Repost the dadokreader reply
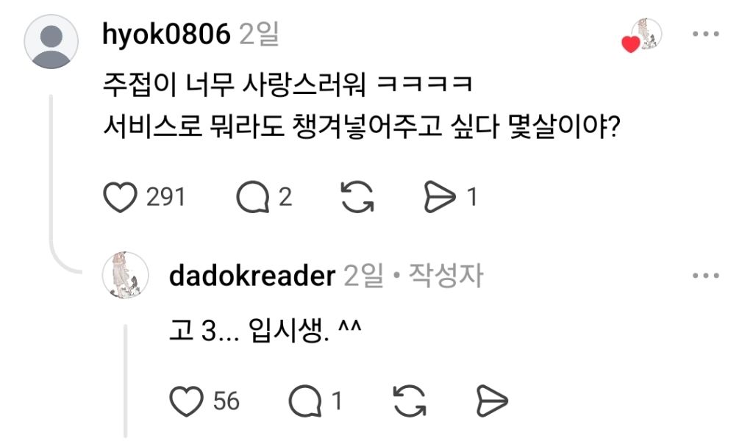 410,401
